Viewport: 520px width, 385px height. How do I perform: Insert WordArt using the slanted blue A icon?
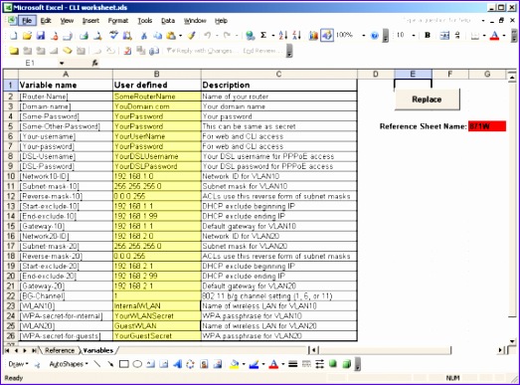(x=177, y=364)
